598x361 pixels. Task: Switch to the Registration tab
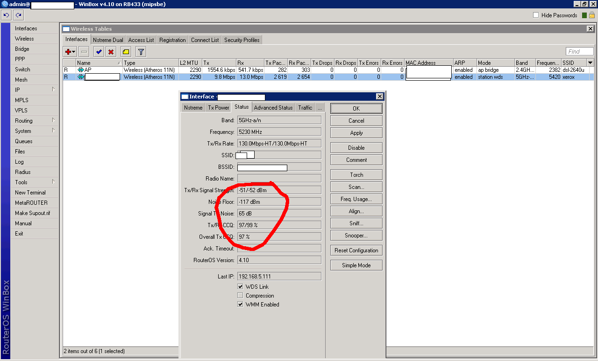click(172, 40)
